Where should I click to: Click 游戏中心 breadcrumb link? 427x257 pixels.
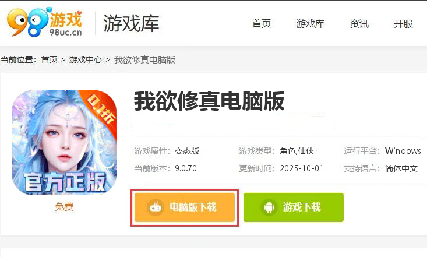85,59
